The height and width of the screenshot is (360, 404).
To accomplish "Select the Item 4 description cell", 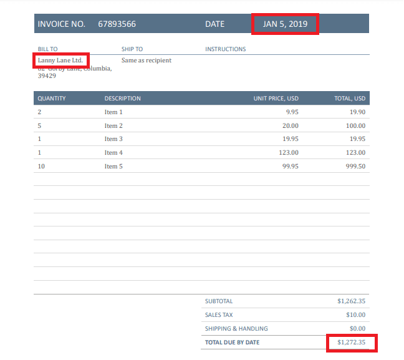I will [x=113, y=153].
